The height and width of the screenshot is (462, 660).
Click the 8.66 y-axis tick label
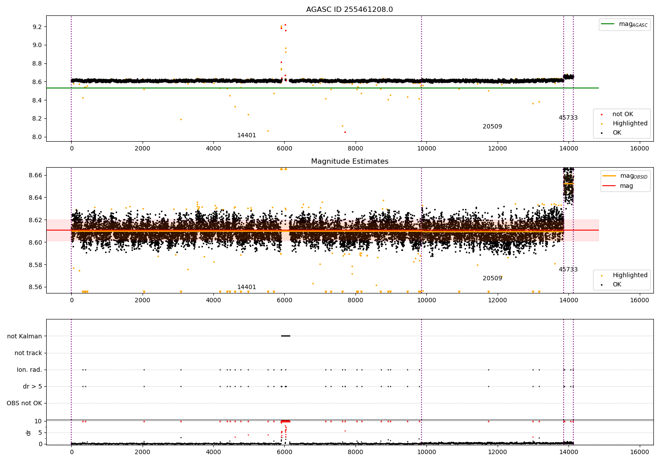pyautogui.click(x=35, y=175)
